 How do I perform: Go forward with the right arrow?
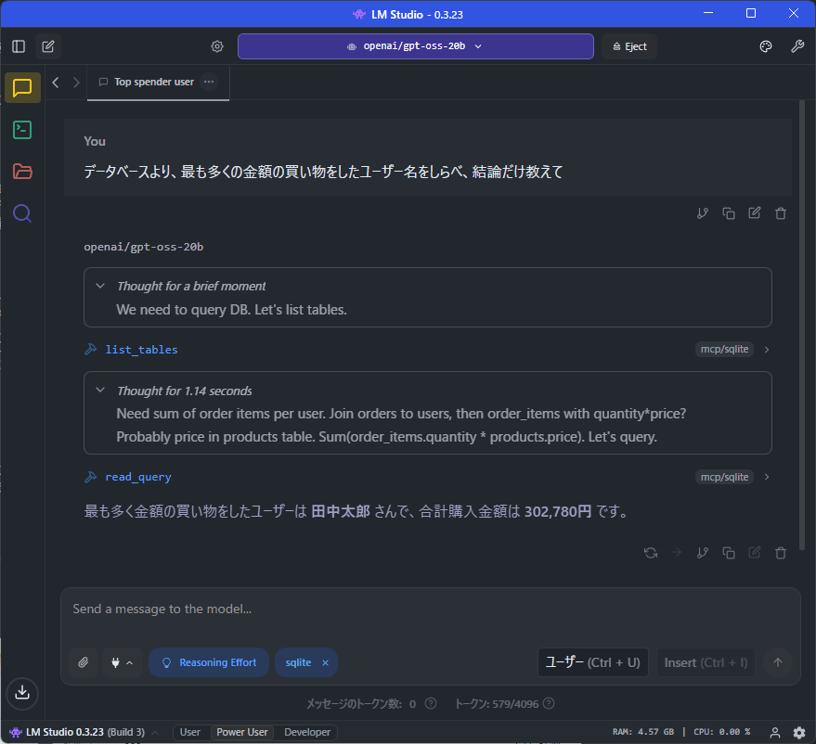76,83
